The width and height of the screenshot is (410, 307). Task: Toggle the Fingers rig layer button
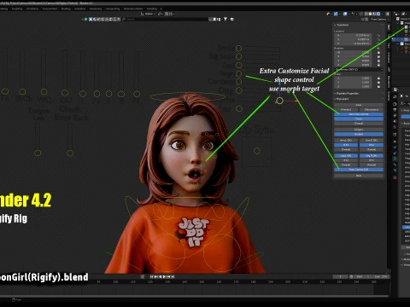(x=359, y=130)
